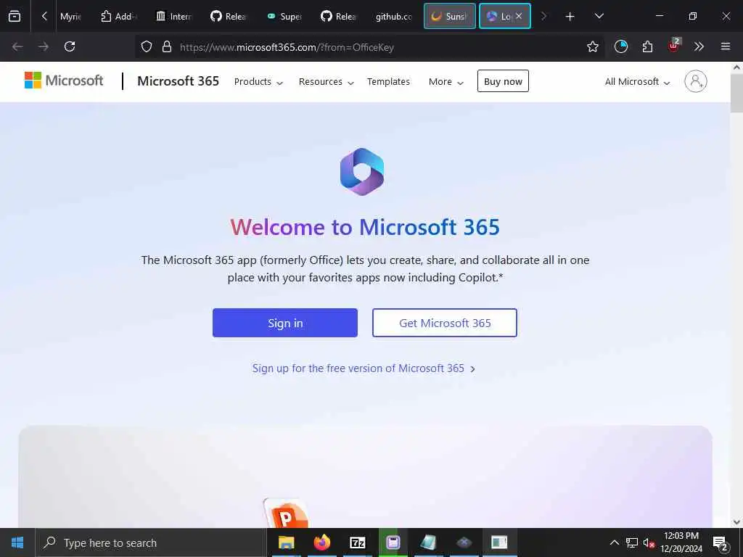Go forward with the forward arrow
The height and width of the screenshot is (557, 743).
point(44,46)
